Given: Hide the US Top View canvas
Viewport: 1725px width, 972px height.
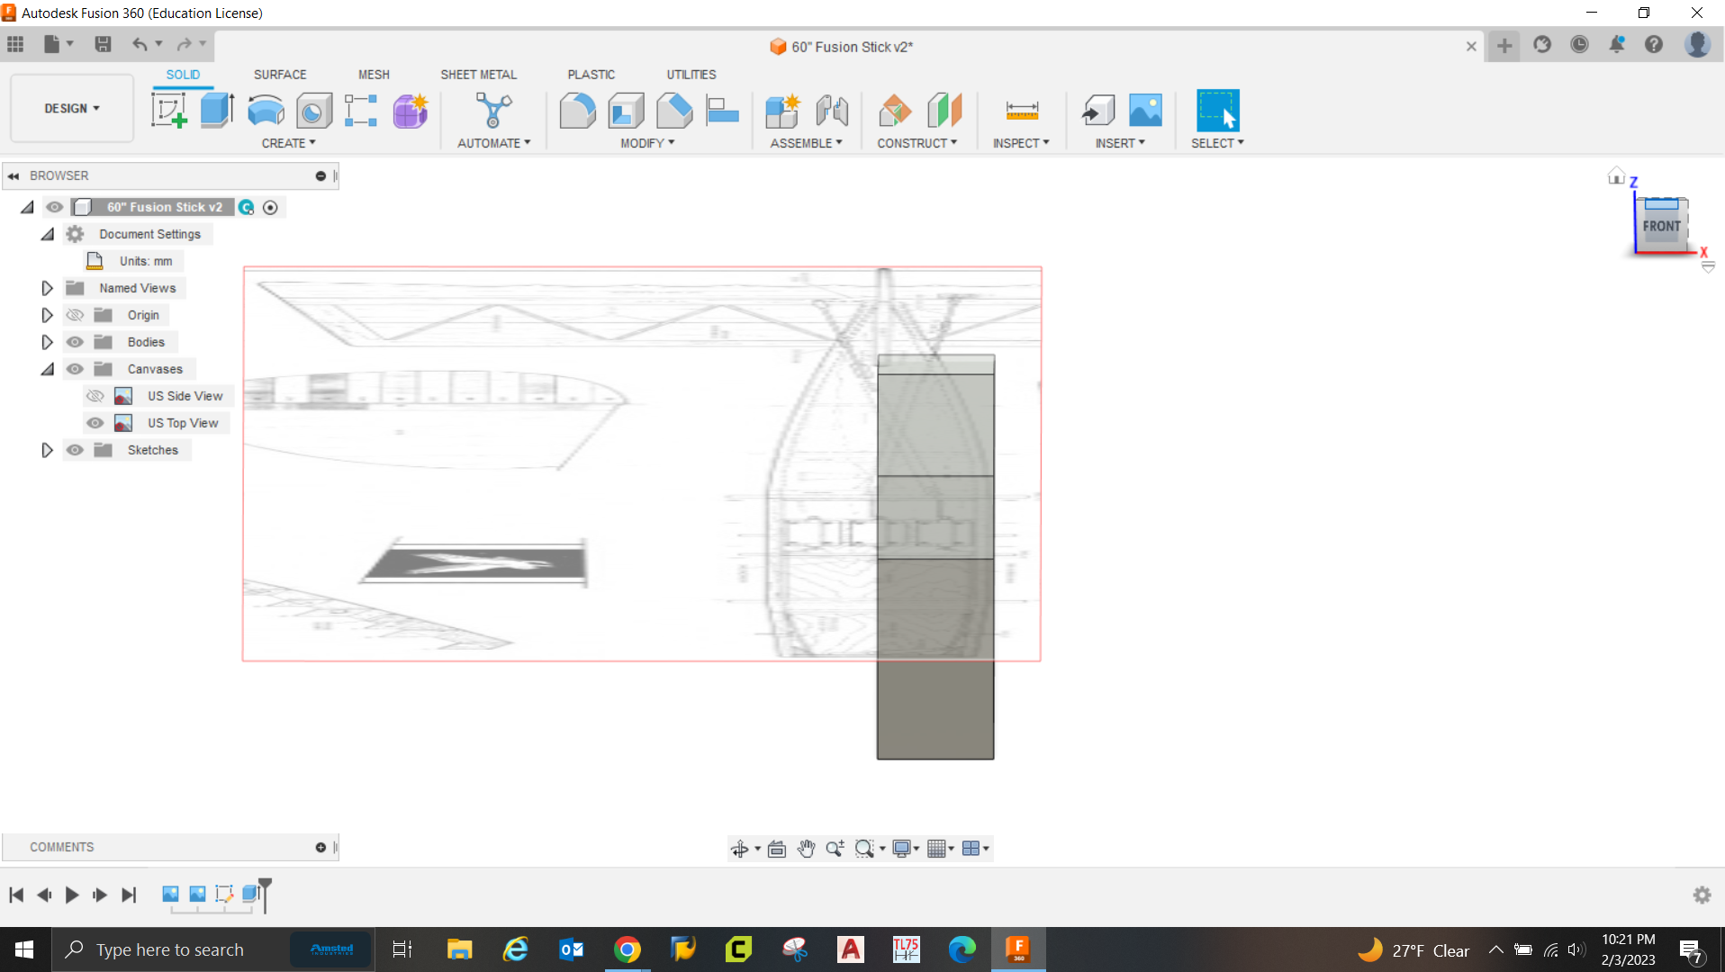Looking at the screenshot, I should tap(95, 423).
